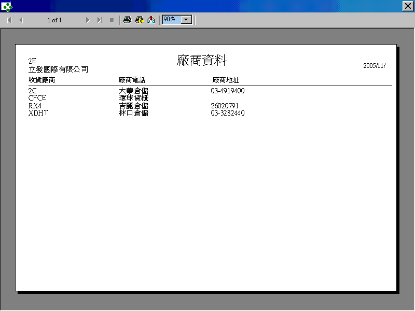Open the zoom percentage dropdown arrow
This screenshot has width=415, height=311.
[x=186, y=20]
